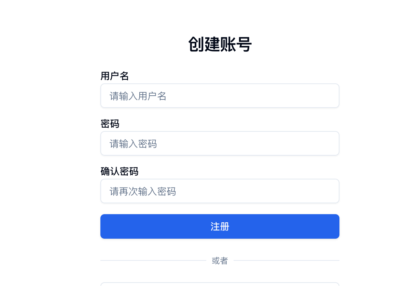Image resolution: width=405 pixels, height=286 pixels.
Task: Click placeholder text 请再次输入密码
Action: point(143,191)
